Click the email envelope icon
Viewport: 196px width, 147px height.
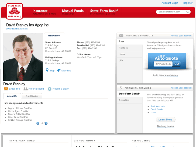(6, 89)
